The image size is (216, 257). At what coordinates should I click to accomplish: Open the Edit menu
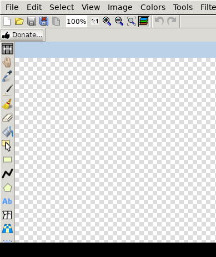tap(34, 7)
